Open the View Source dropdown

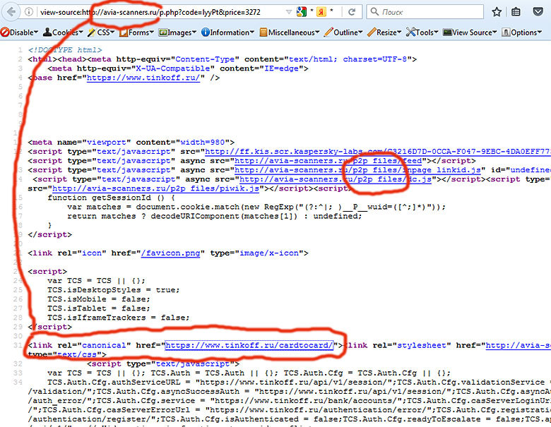470,32
